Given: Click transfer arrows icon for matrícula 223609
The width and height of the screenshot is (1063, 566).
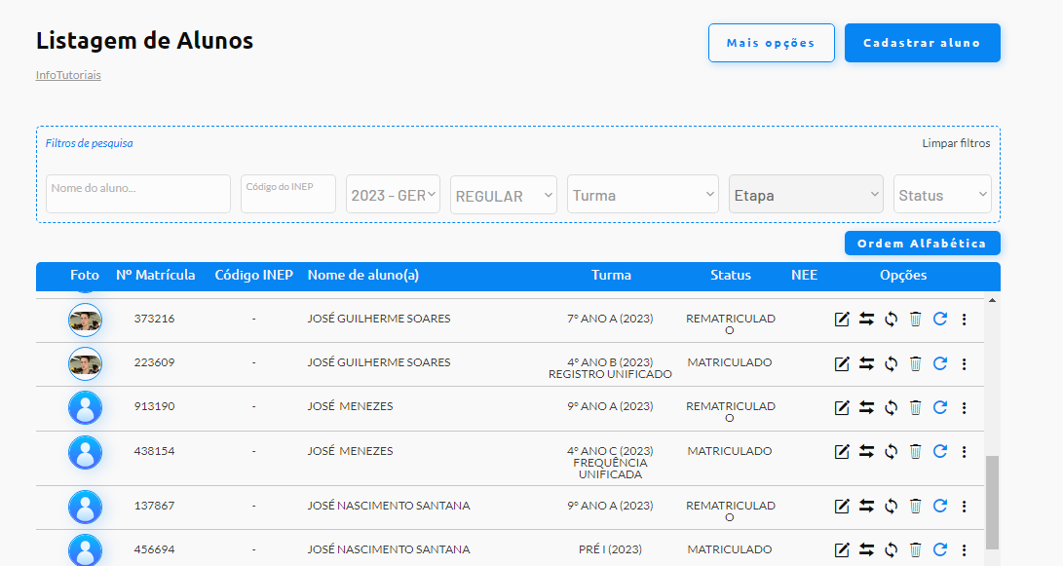Looking at the screenshot, I should coord(866,363).
